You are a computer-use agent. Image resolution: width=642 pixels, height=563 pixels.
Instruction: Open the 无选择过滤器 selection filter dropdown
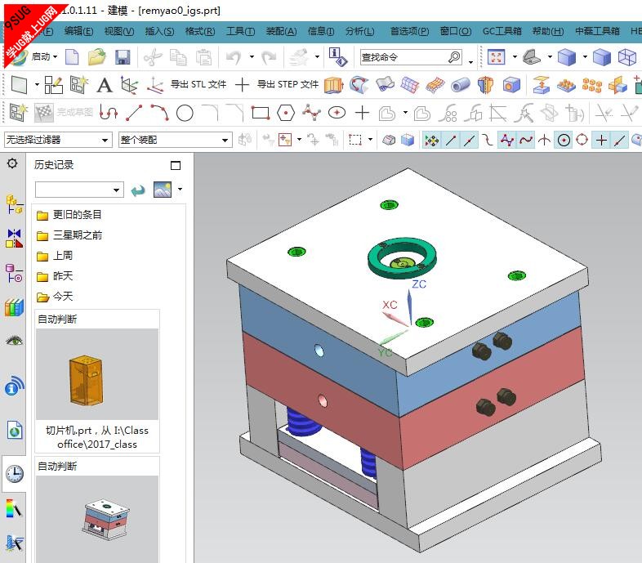(58, 140)
